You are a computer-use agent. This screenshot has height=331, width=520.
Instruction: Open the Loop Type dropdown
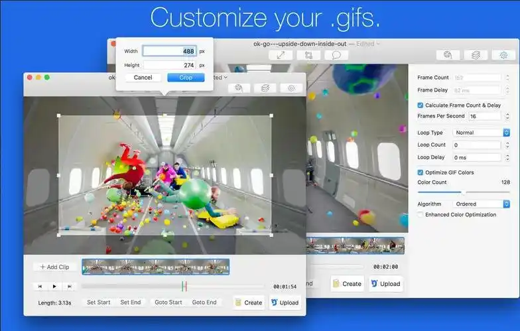point(481,133)
